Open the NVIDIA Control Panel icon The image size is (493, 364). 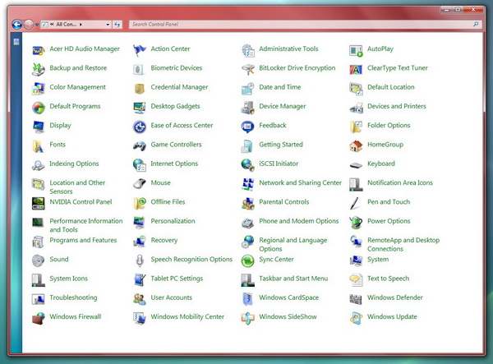pos(39,202)
